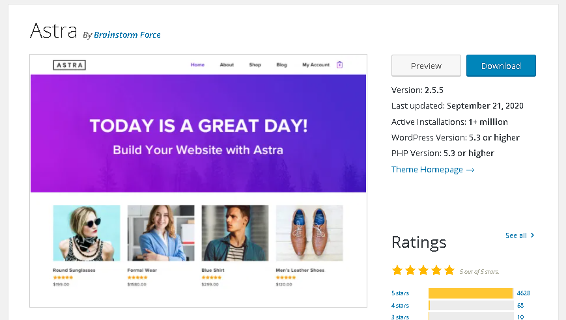Click the Ratings heading
Viewport: 566px width, 320px height.
pos(419,242)
